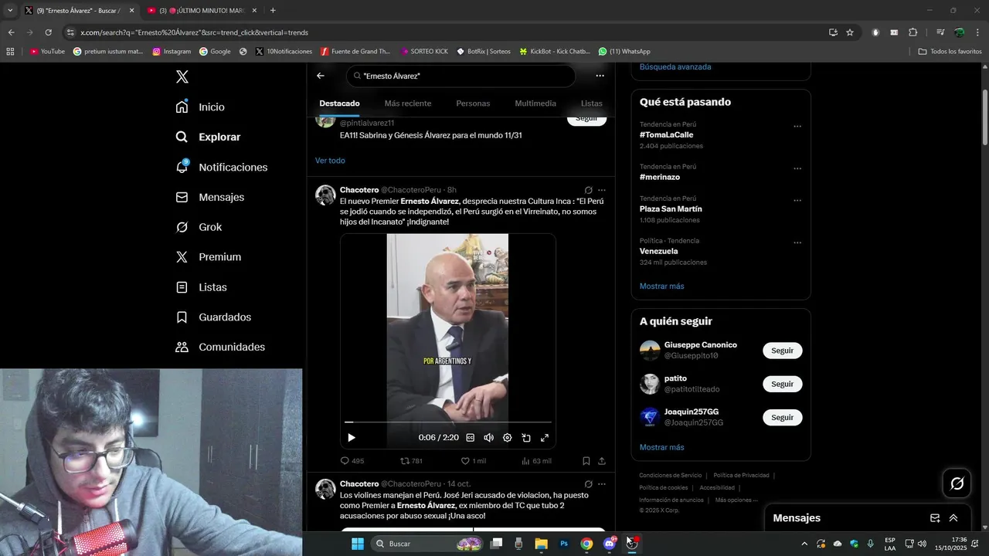Open the Todos los favoritos folder
This screenshot has width=989, height=556.
pyautogui.click(x=950, y=52)
